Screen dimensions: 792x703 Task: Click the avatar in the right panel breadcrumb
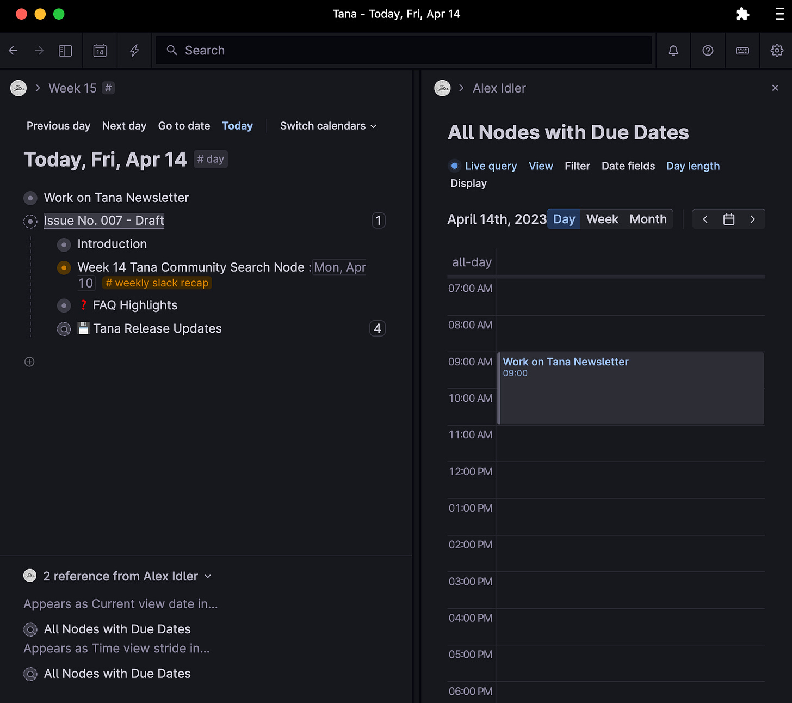pos(443,88)
